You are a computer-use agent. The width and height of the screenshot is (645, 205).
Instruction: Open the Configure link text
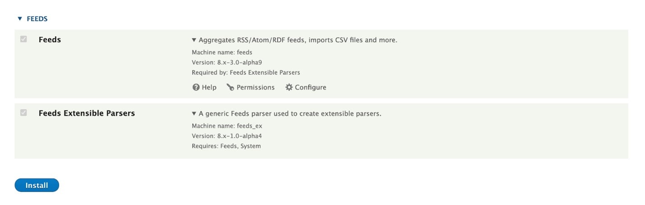pos(310,88)
